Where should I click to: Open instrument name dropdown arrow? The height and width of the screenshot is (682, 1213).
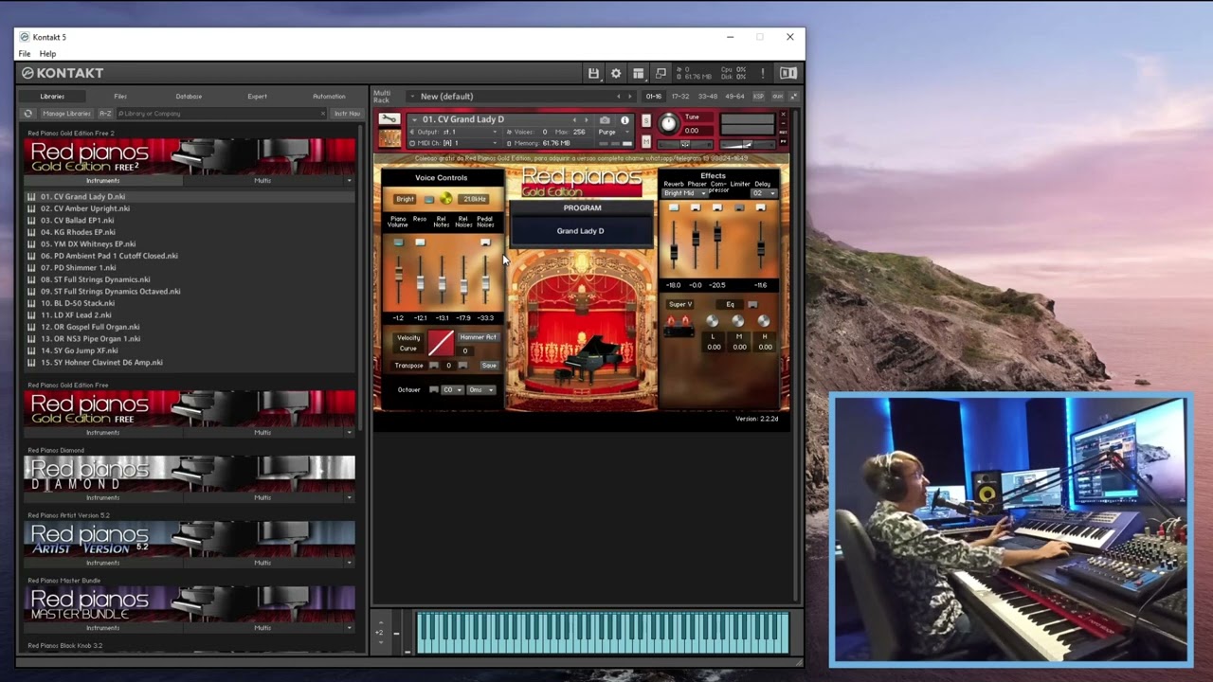click(414, 120)
